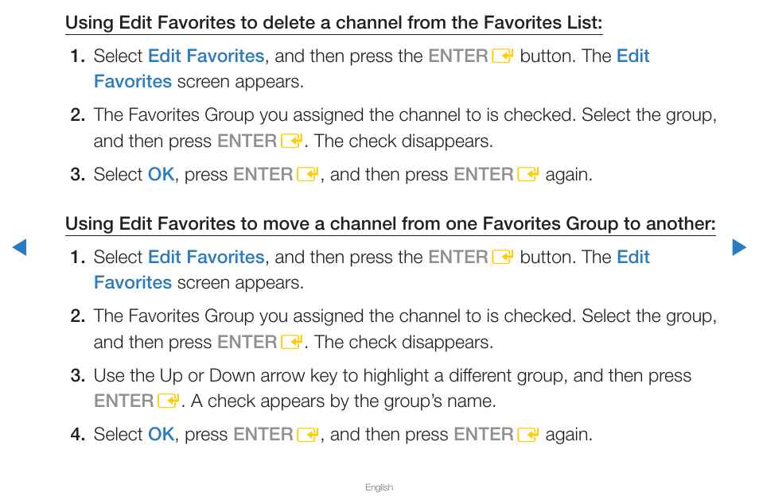Click 'Favorites' continuation link above move heading
The height and width of the screenshot is (496, 759).
pos(133,82)
